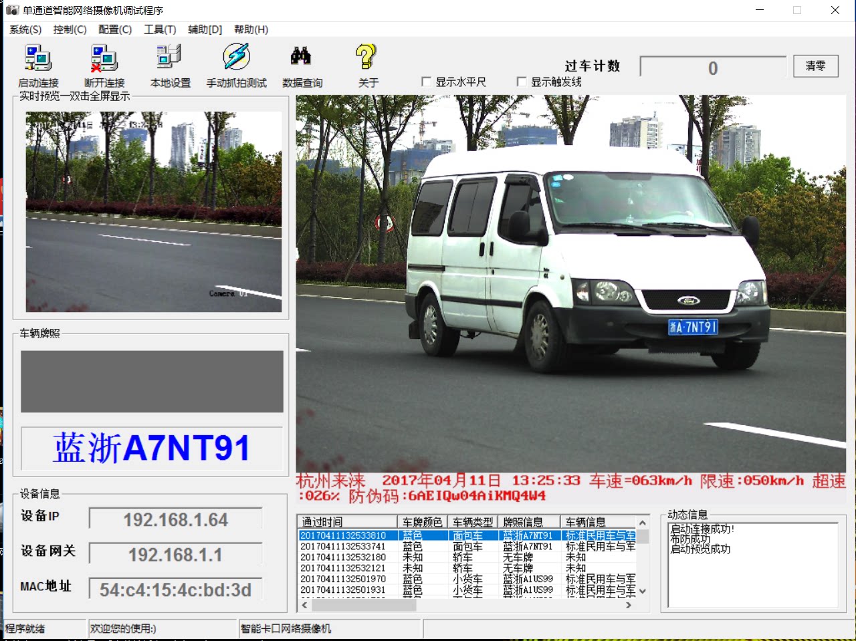Maximize the application window
856x641 pixels.
click(797, 10)
